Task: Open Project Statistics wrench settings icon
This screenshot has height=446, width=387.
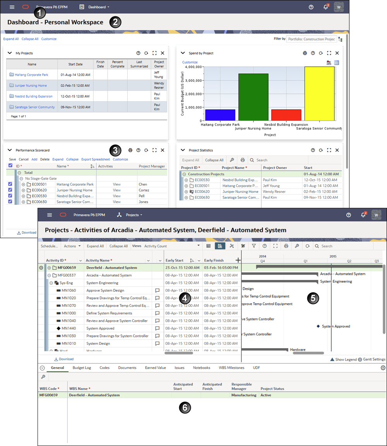Action: tap(232, 160)
